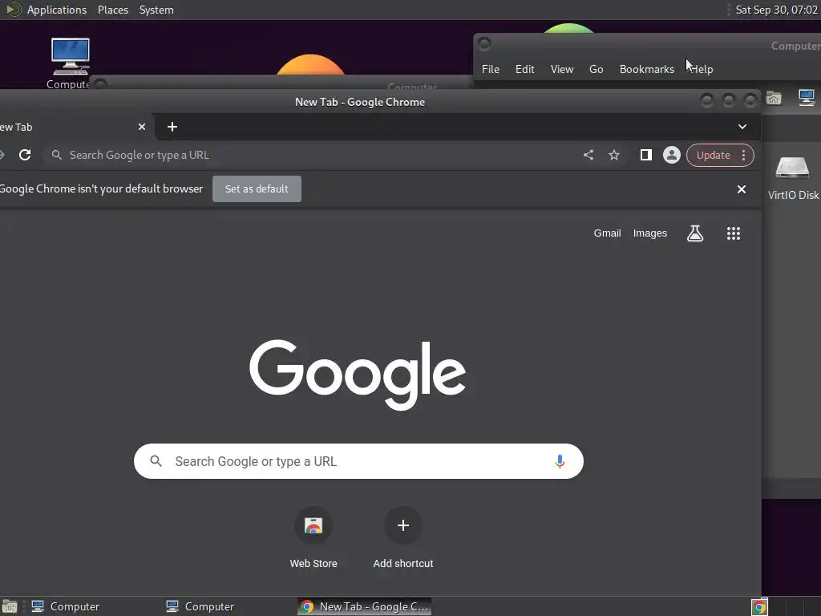This screenshot has width=821, height=616.
Task: Click Computer icon in file manager toolbar
Action: [x=807, y=98]
